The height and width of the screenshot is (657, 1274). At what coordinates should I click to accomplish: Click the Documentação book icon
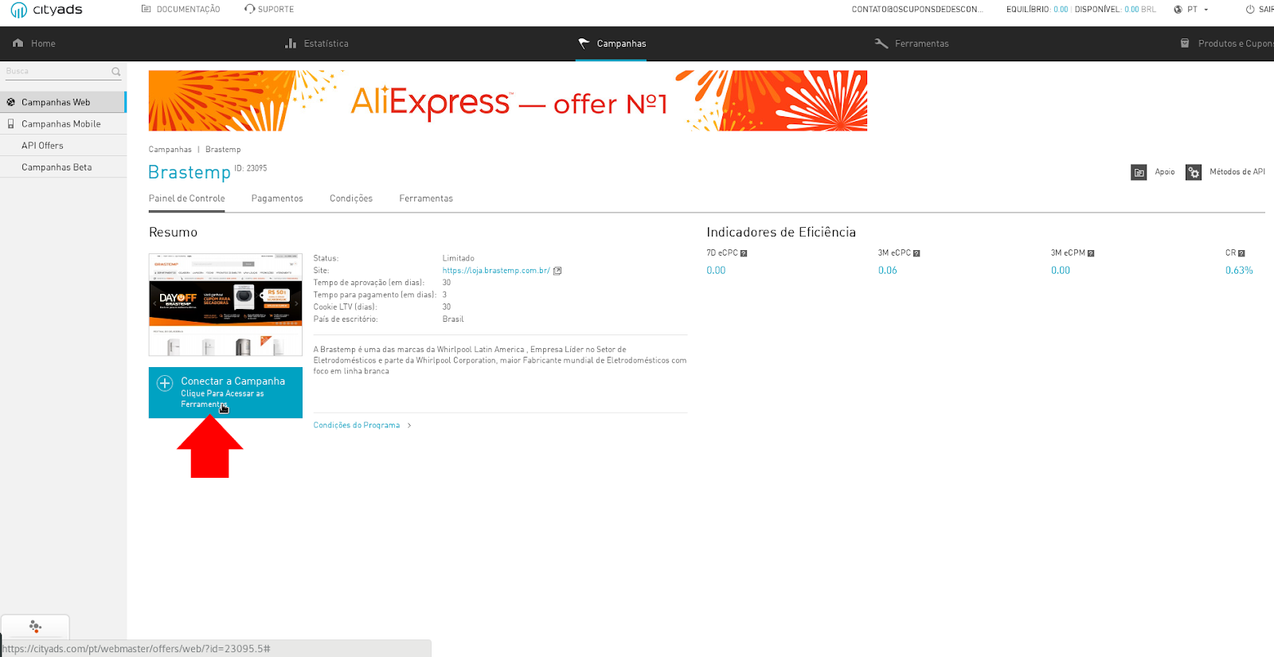click(x=146, y=10)
